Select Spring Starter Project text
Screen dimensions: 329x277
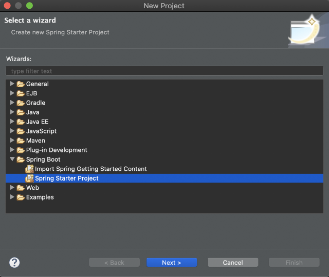click(x=67, y=178)
